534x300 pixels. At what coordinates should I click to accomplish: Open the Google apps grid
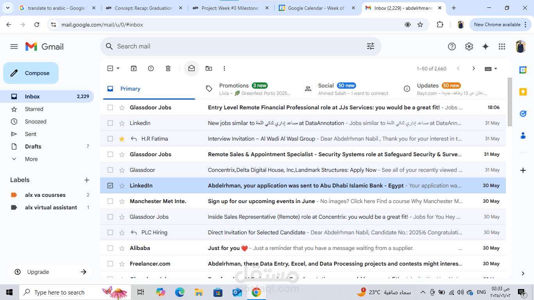coord(502,46)
